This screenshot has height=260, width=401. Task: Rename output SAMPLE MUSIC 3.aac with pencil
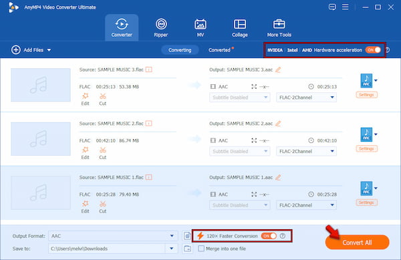coord(278,70)
